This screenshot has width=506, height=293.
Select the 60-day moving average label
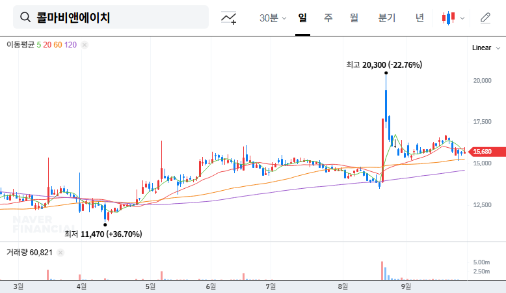58,45
